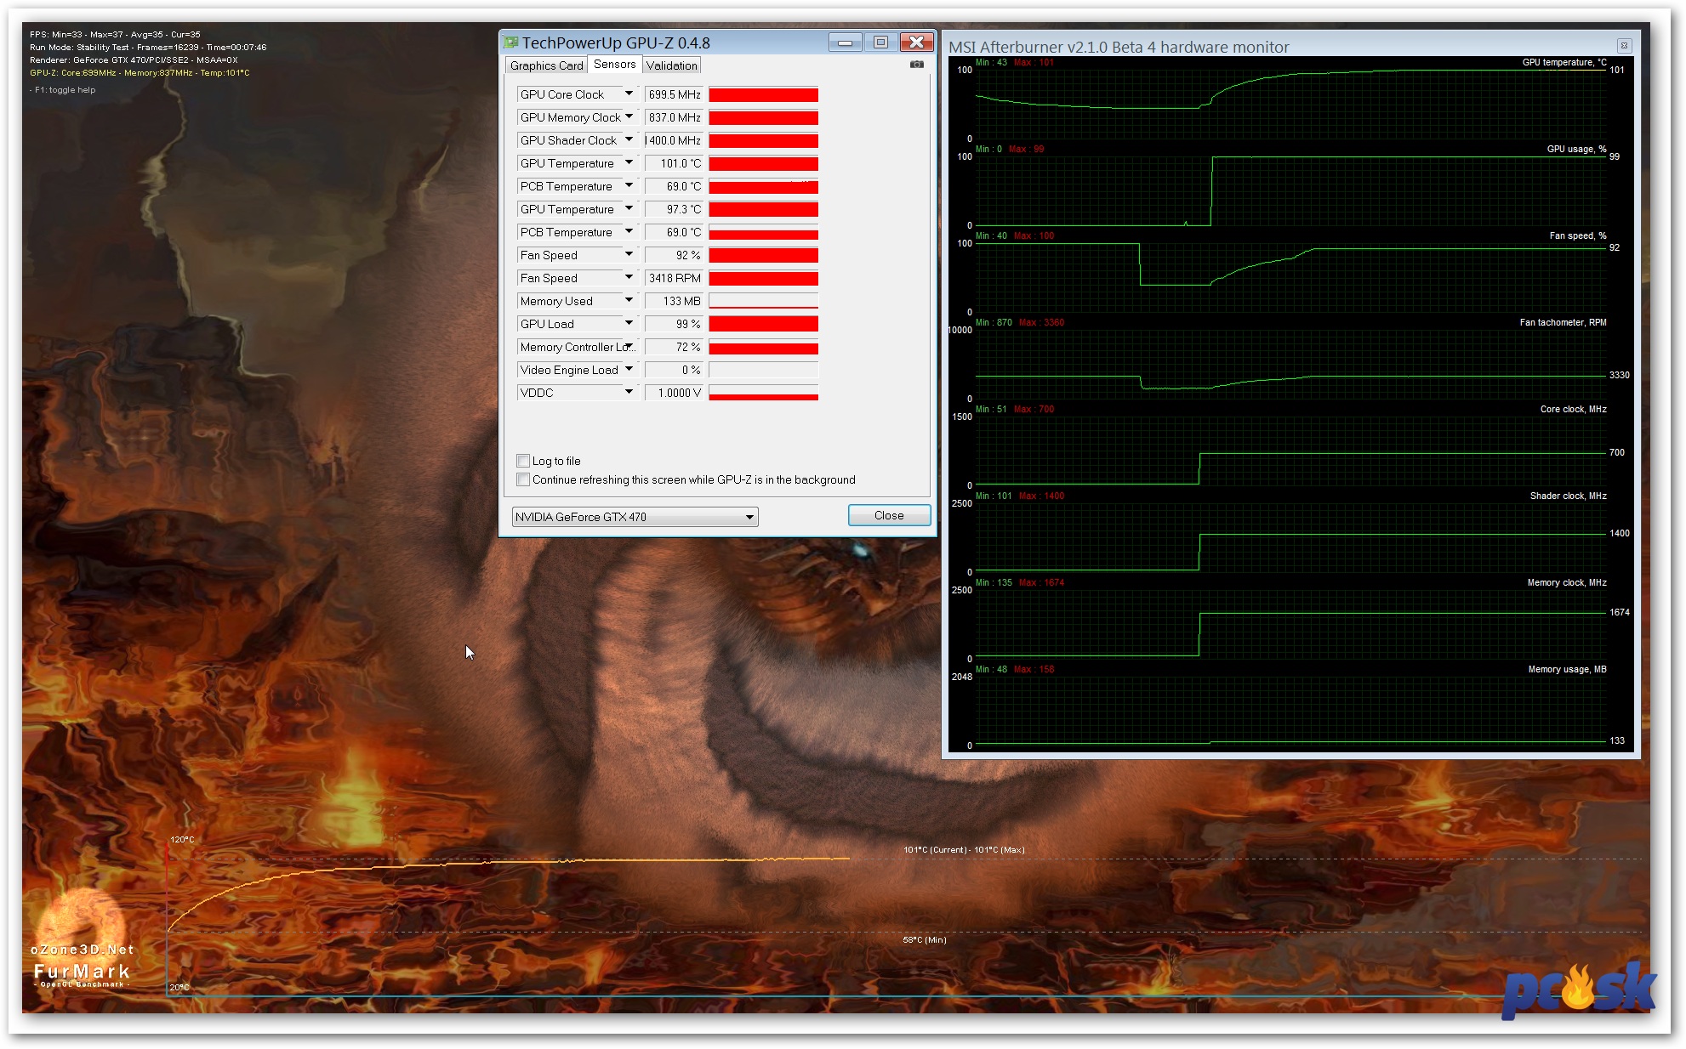Click the GPU Load red graph bar
Screen dimensions: 1686x1049
763,324
